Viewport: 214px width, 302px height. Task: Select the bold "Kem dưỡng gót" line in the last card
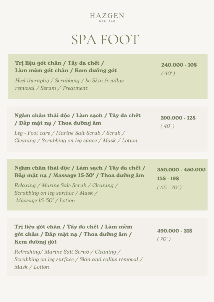tap(36, 242)
